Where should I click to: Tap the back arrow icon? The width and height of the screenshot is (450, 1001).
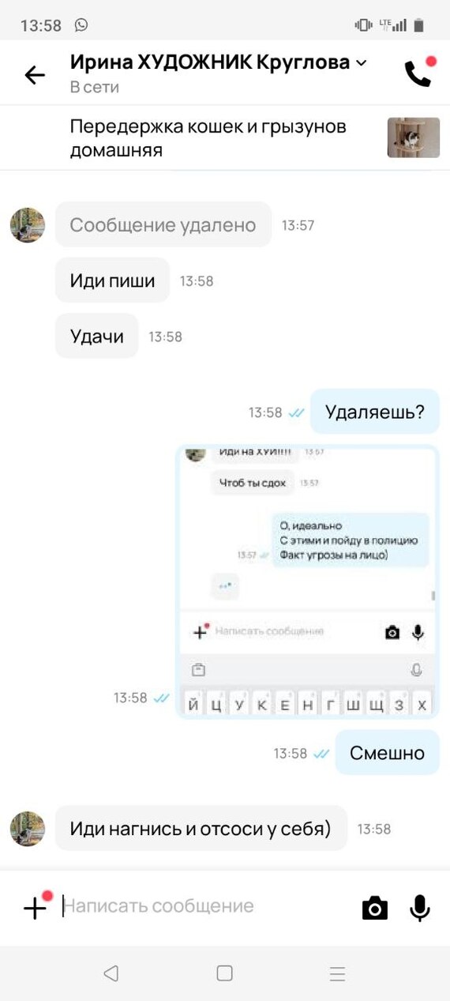35,75
